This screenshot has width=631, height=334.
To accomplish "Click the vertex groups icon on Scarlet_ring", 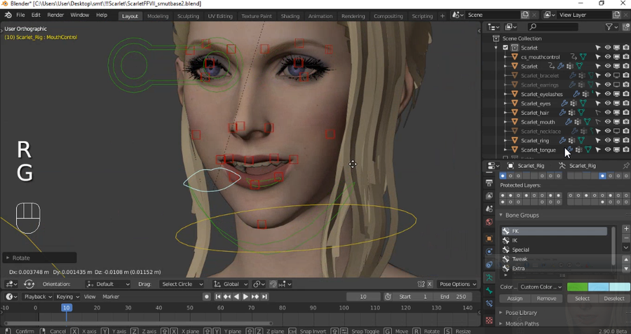I will click(x=571, y=140).
